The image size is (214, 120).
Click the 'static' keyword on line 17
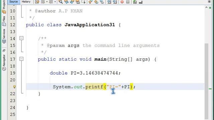click(68, 59)
